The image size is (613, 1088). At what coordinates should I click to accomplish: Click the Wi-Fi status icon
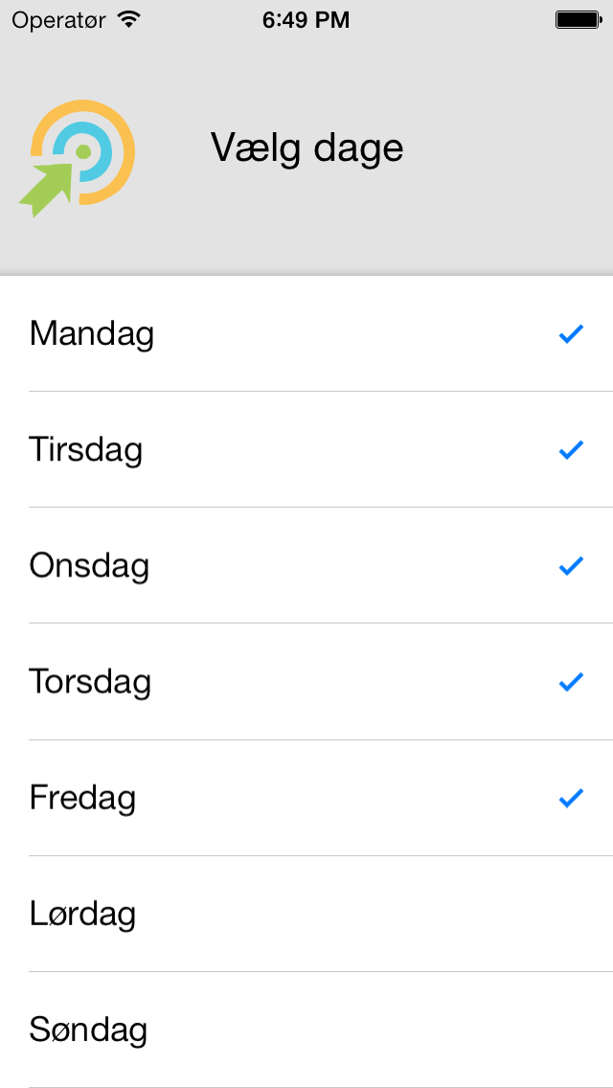(x=128, y=20)
